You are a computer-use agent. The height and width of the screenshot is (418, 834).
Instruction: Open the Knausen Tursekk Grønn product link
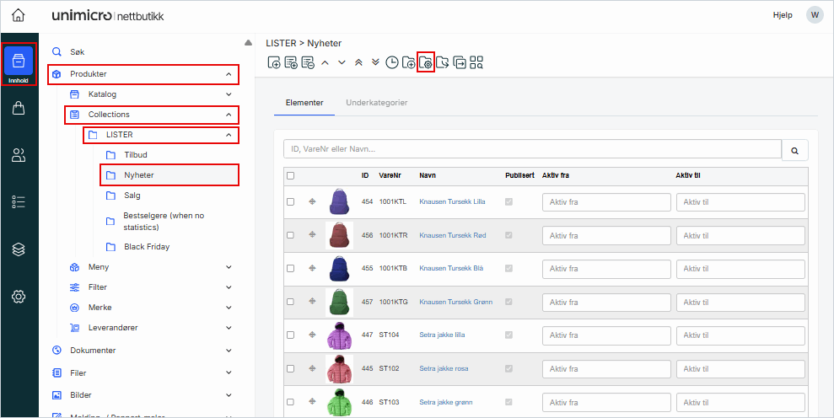[455, 302]
